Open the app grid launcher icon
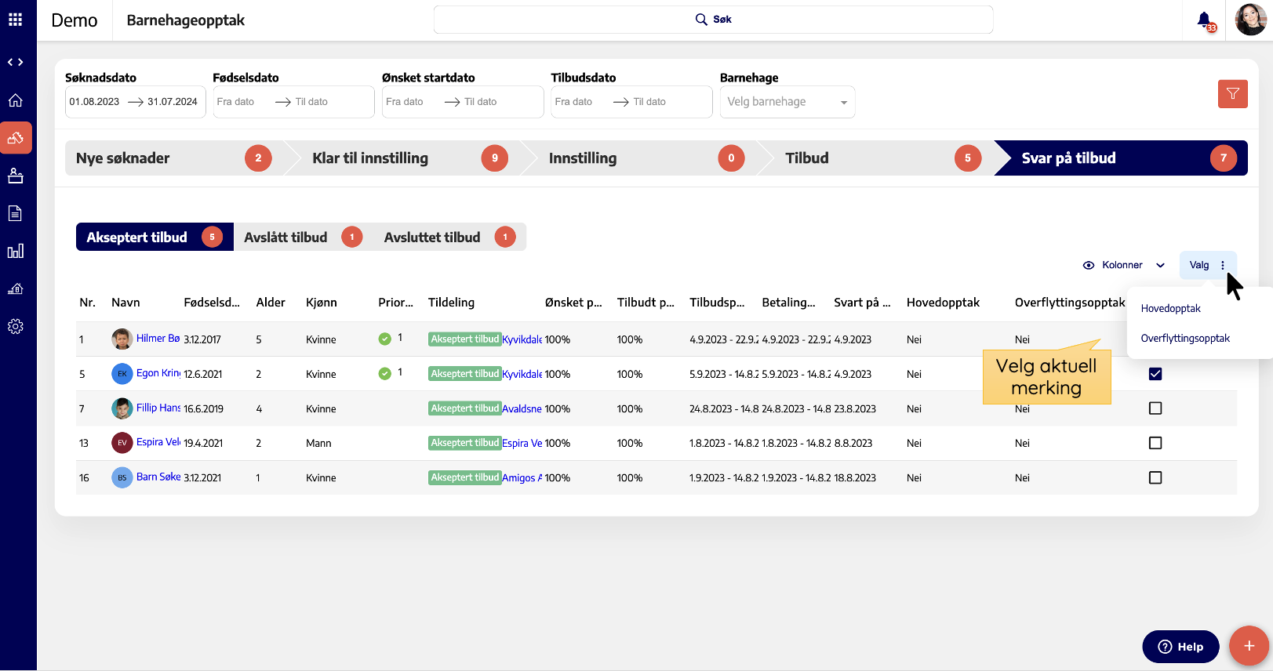 pos(15,20)
